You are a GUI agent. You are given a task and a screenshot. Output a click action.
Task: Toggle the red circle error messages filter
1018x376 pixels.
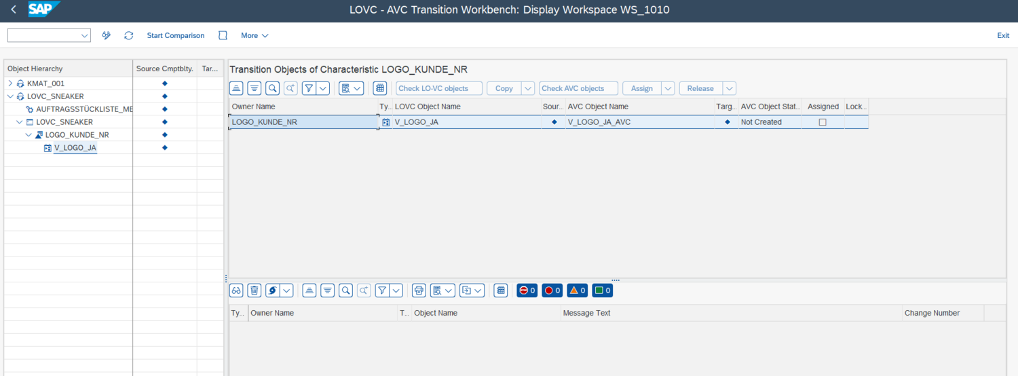[552, 290]
